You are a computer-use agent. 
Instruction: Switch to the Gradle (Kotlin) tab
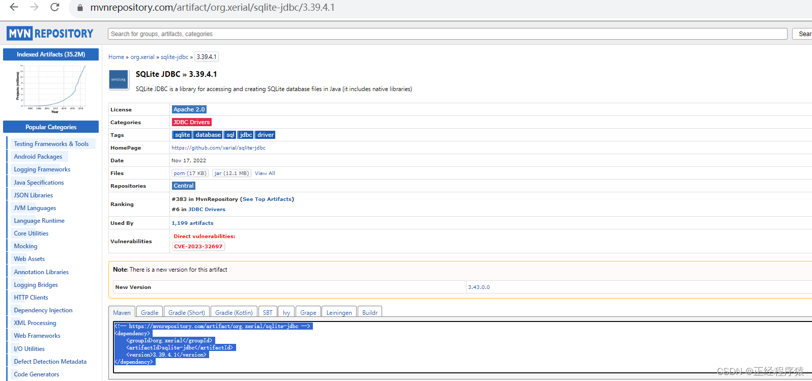click(x=234, y=312)
